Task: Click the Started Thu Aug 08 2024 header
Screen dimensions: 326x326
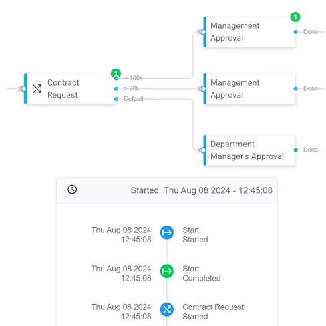Action: pos(201,190)
